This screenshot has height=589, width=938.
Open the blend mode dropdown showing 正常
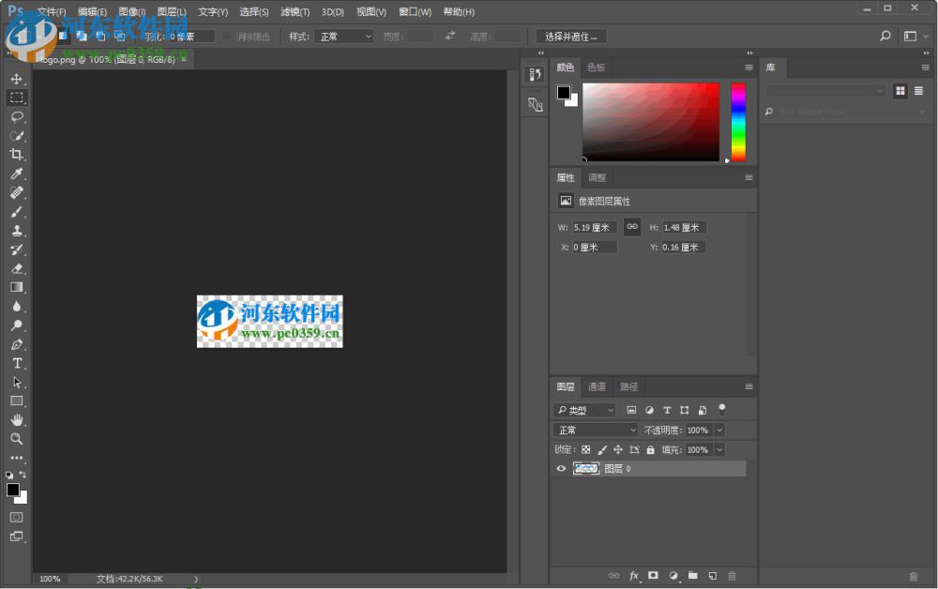coord(595,430)
